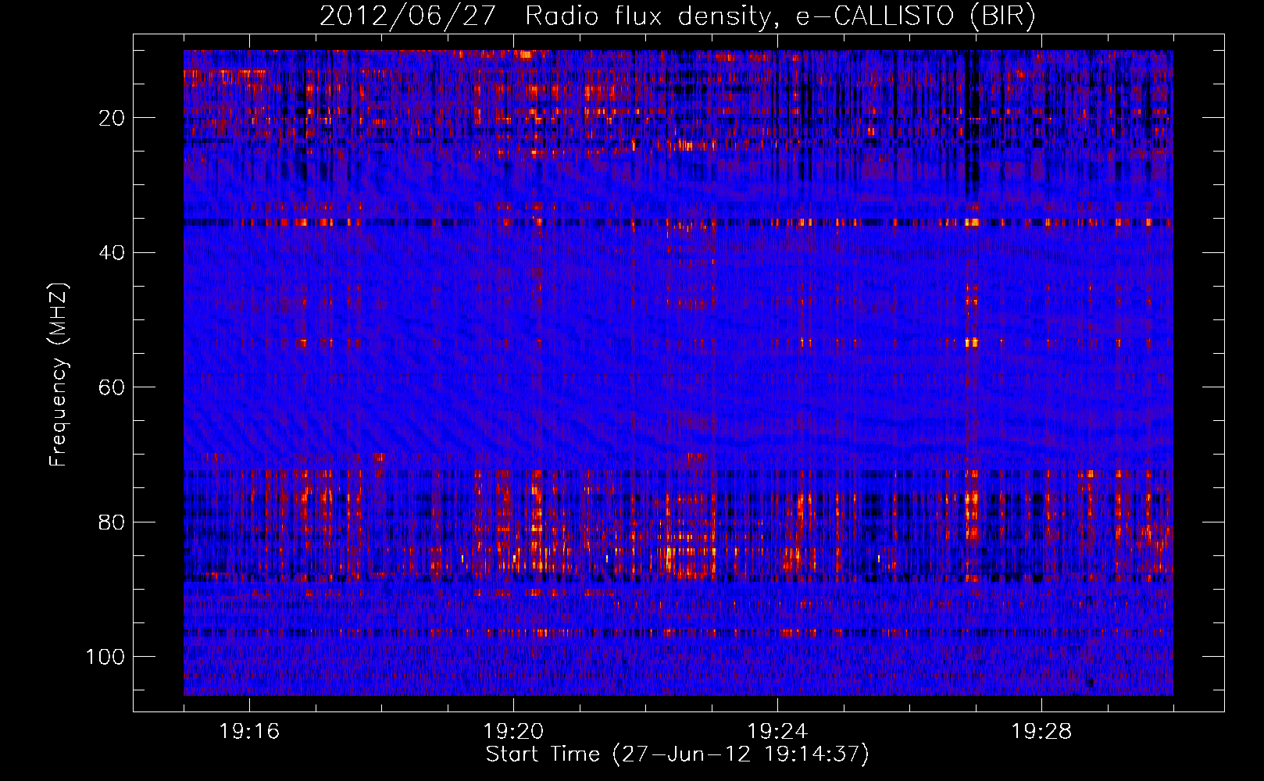The height and width of the screenshot is (781, 1264).
Task: Select the 19:20 time tick label
Action: point(513,732)
